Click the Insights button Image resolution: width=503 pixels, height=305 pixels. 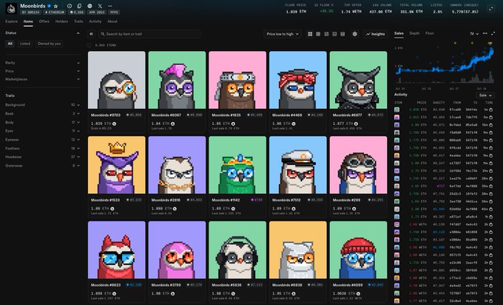point(375,34)
